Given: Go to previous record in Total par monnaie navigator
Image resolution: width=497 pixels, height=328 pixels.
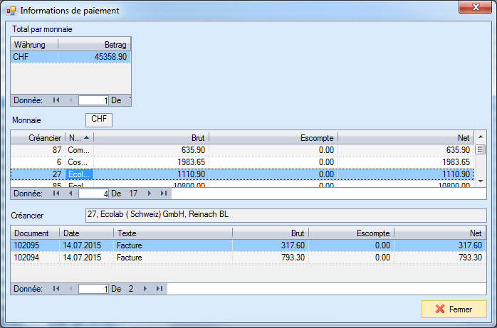Looking at the screenshot, I should click(x=70, y=100).
